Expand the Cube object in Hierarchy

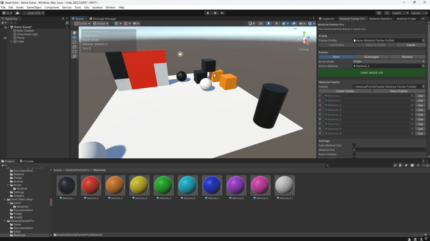point(11,42)
